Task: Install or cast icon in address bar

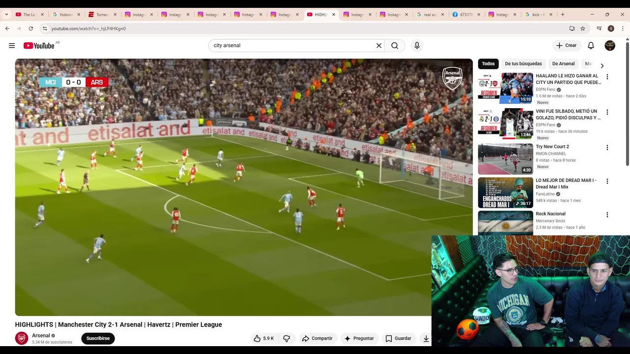Action: (x=572, y=29)
